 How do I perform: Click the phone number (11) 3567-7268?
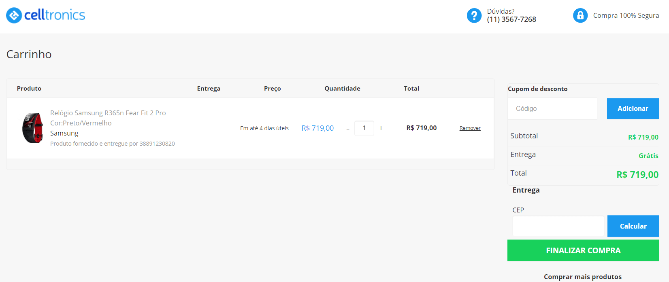tap(511, 19)
